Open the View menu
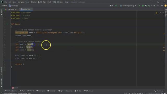The image size is (167, 94). tap(15, 2)
